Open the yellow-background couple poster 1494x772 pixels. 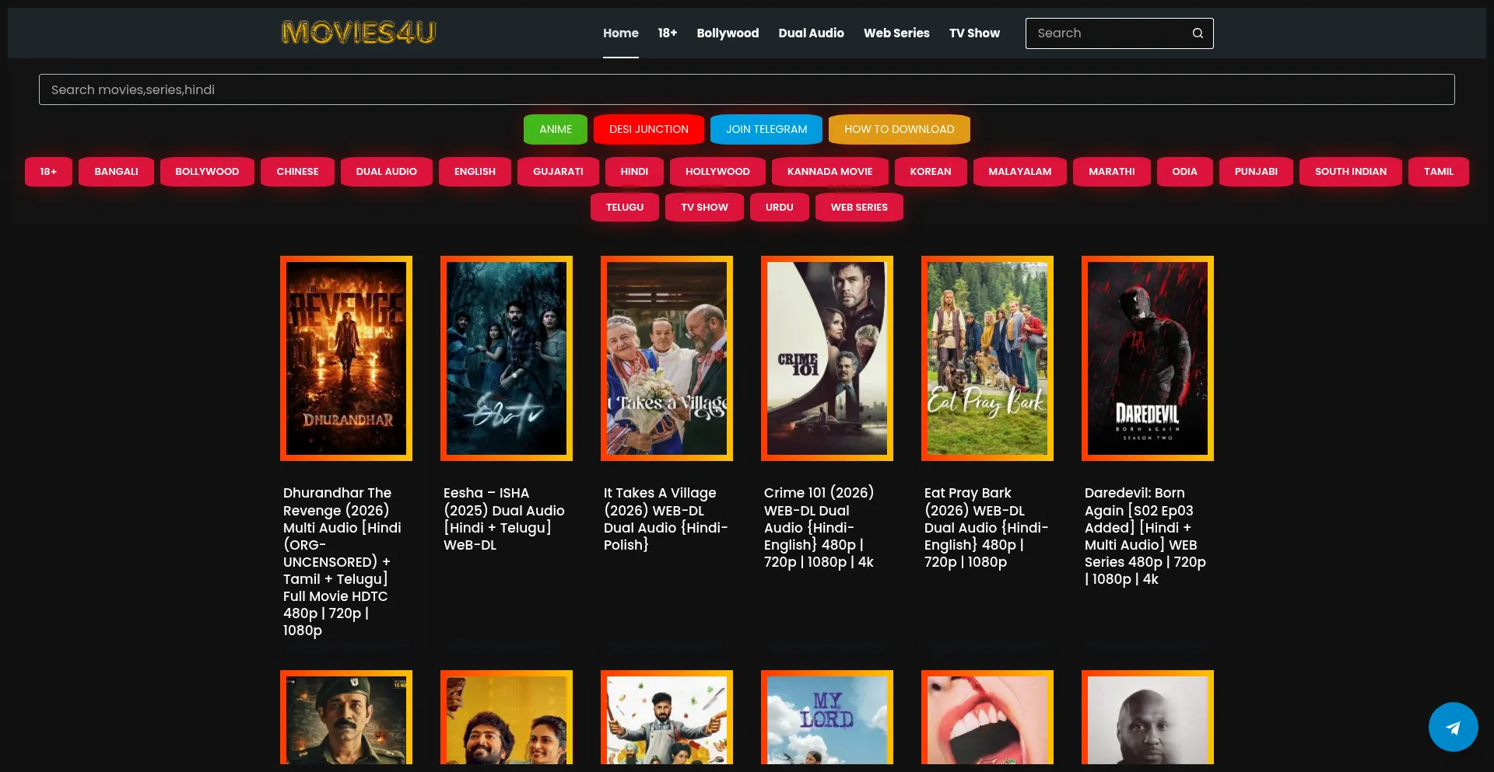[507, 718]
